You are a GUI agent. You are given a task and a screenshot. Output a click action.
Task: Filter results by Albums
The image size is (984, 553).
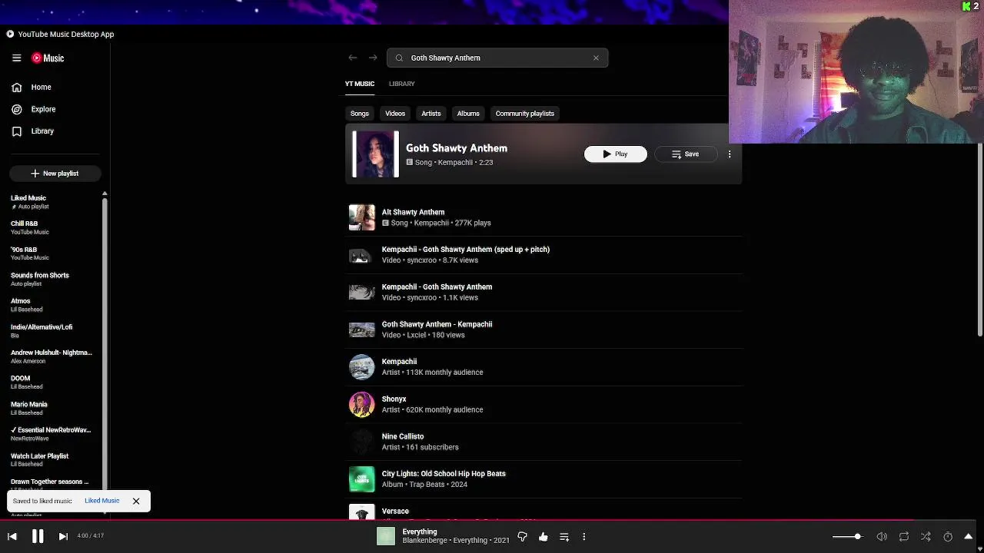(468, 114)
